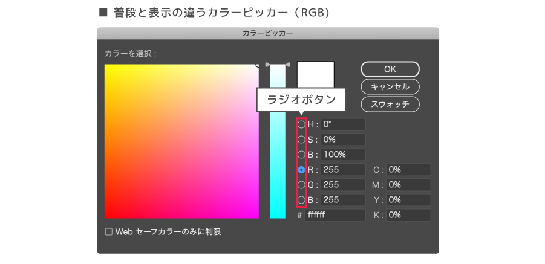
Task: Select the S (saturation) radio button
Action: click(x=301, y=140)
